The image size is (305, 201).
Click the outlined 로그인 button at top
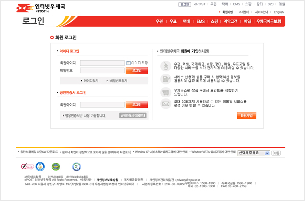tap(185, 4)
